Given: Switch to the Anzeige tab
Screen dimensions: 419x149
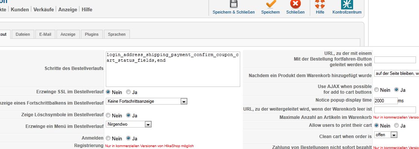Looking at the screenshot, I should (68, 34).
